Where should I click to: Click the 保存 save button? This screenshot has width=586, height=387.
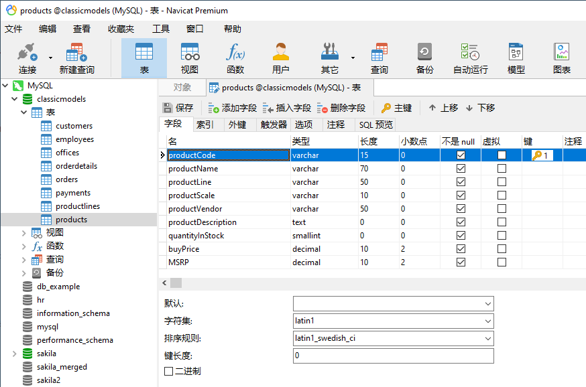tap(178, 108)
